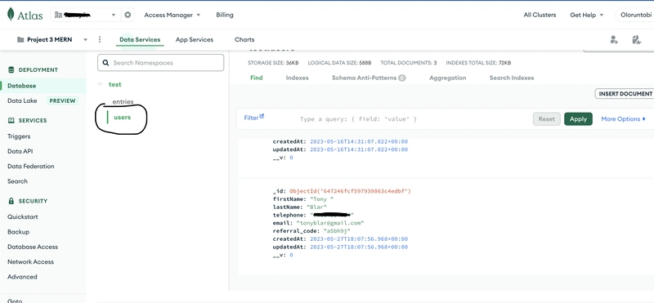Click the magnifier icon in namespace search
Viewport: 654px width, 303px height.
click(105, 63)
